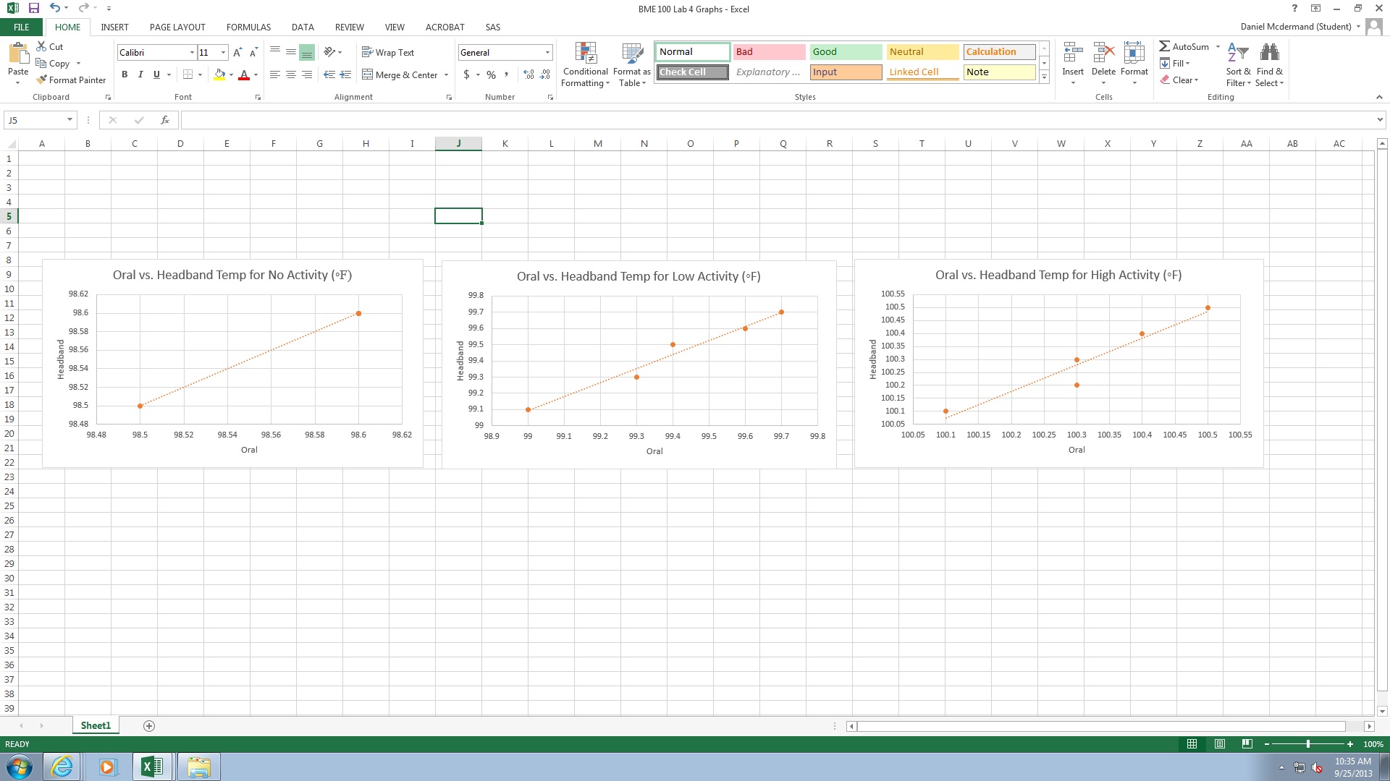This screenshot has width=1390, height=781.
Task: Apply the Good cell style
Action: (x=845, y=51)
